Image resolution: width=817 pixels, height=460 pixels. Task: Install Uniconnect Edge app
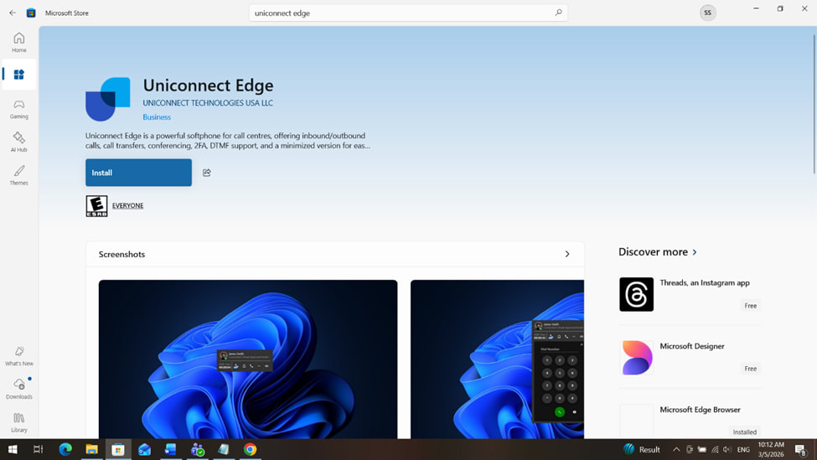click(x=138, y=173)
